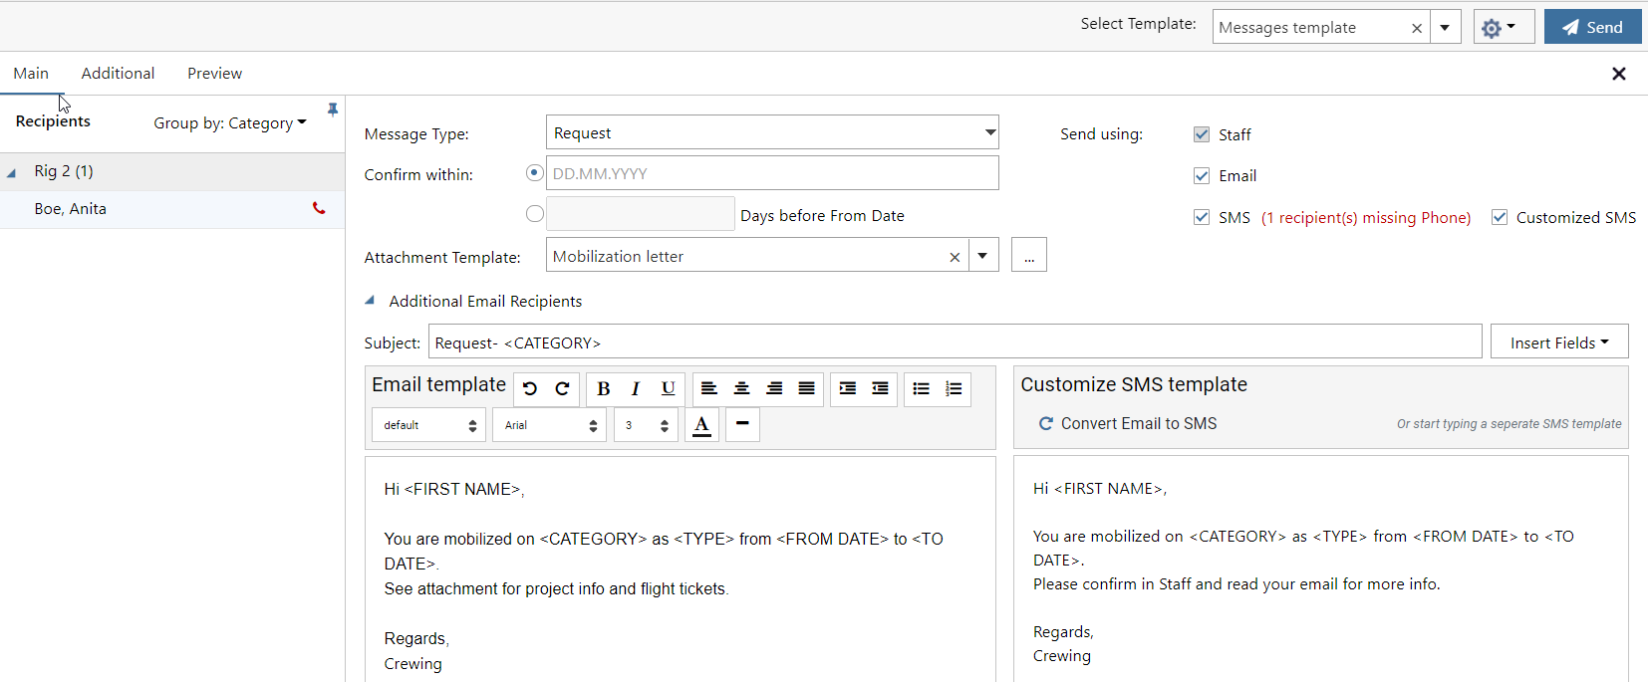Open the Insert Fields dropdown

(1558, 342)
